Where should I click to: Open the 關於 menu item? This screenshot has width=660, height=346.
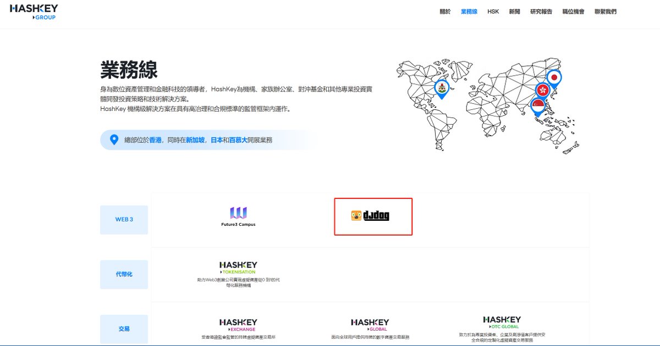(x=445, y=12)
